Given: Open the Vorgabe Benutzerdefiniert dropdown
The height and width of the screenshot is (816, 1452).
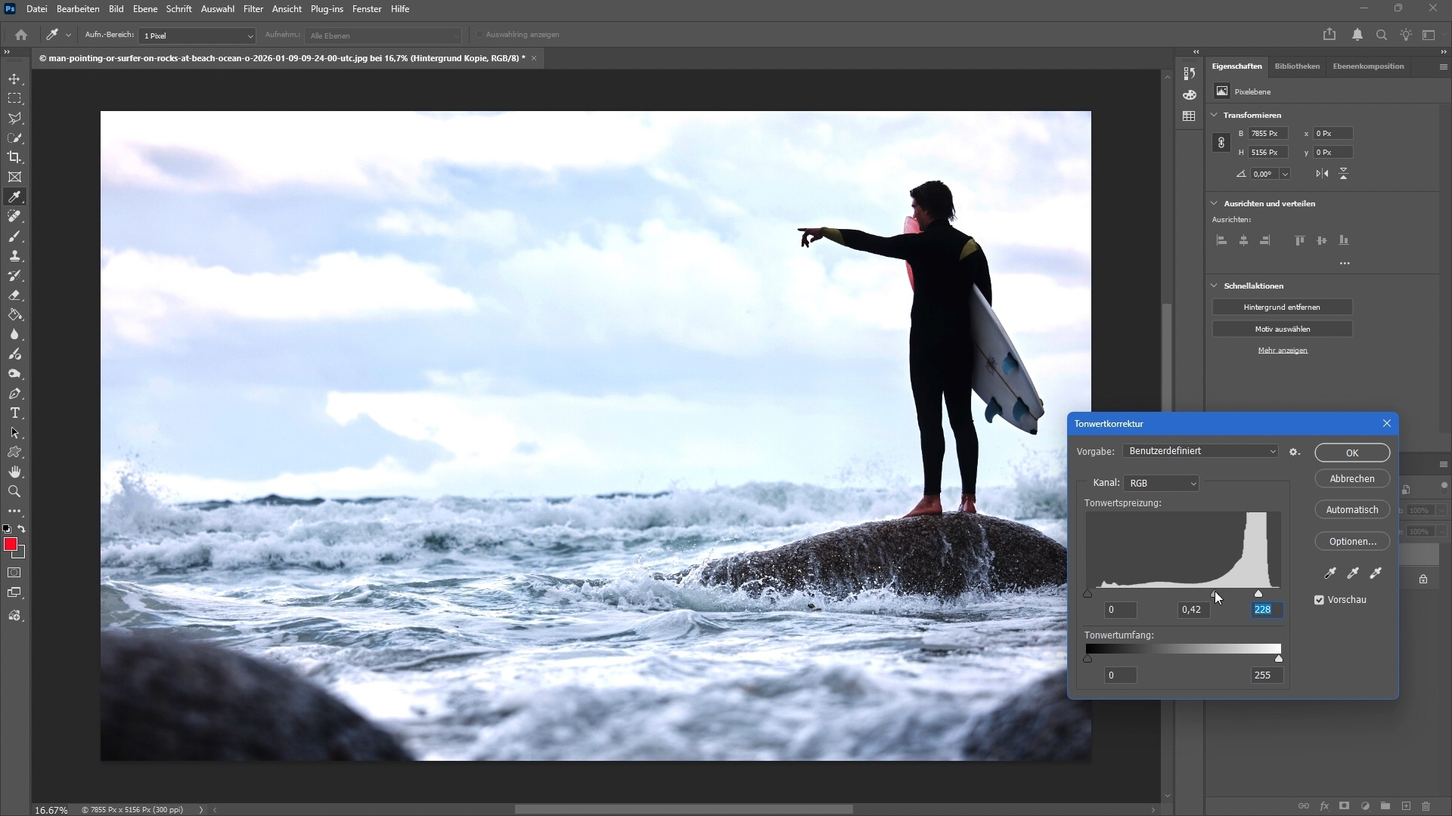Looking at the screenshot, I should click(x=1201, y=451).
